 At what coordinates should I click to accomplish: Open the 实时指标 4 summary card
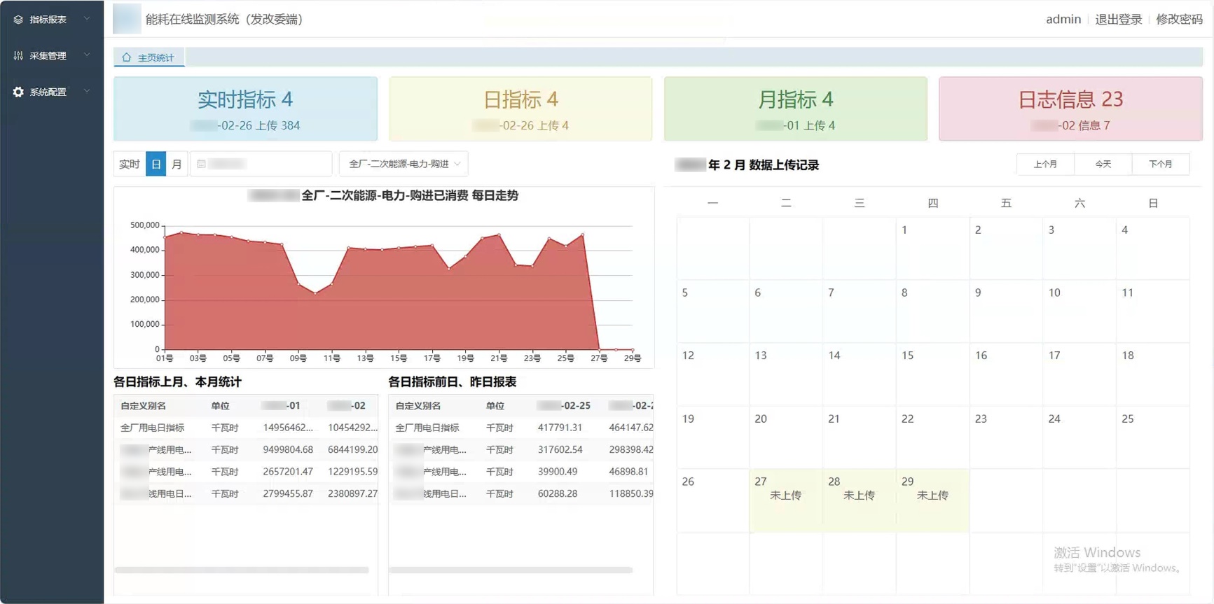coord(245,109)
